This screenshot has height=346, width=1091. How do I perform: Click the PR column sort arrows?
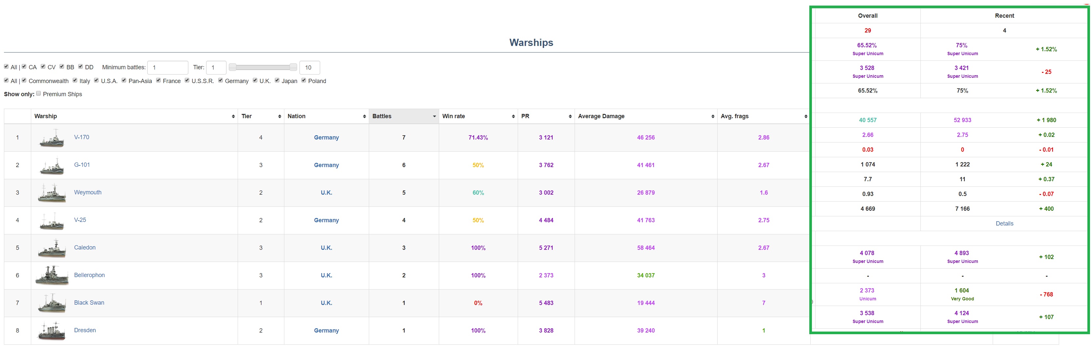tap(570, 116)
